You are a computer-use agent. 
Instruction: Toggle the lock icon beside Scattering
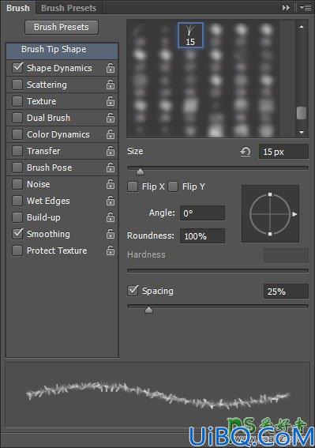pyautogui.click(x=111, y=85)
